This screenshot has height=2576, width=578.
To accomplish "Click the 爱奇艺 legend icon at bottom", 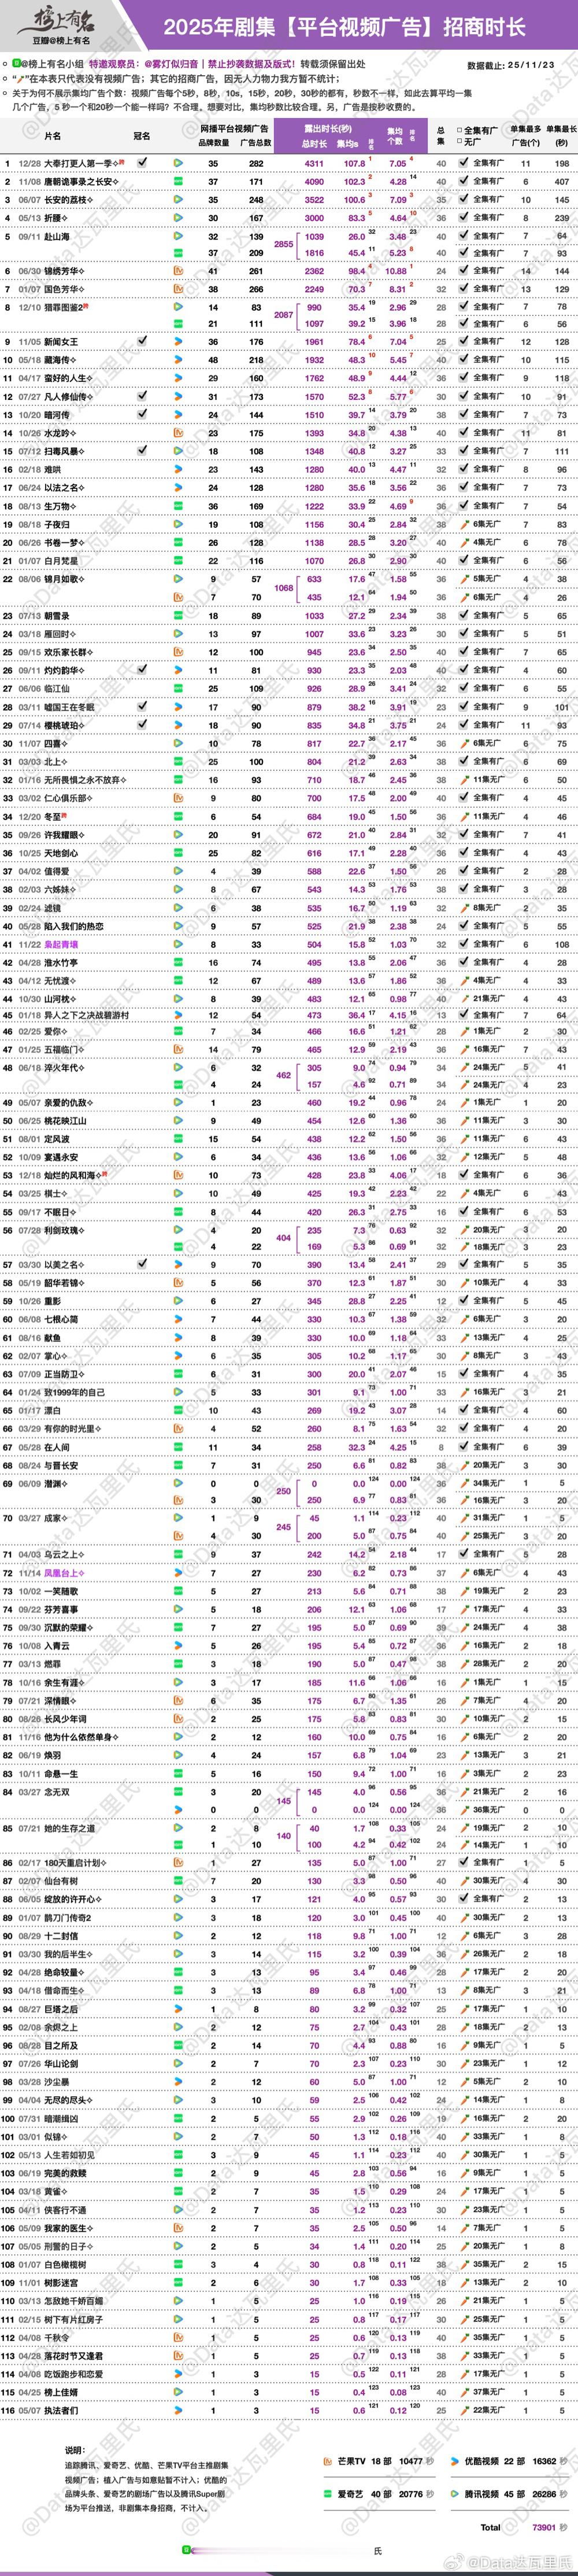I will point(327,2494).
